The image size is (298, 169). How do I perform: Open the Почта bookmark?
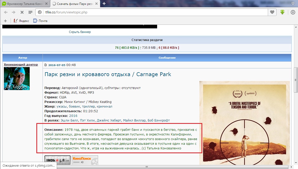[40, 21]
